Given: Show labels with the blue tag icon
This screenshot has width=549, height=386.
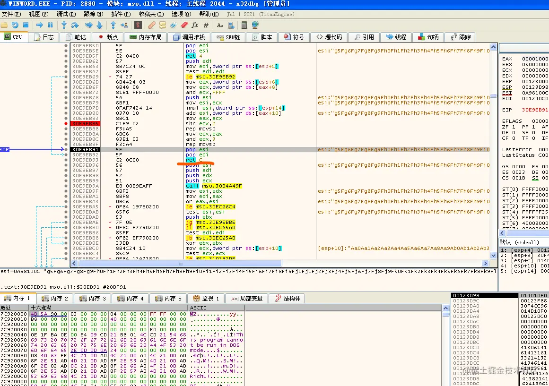Looking at the screenshot, I should [x=174, y=25].
